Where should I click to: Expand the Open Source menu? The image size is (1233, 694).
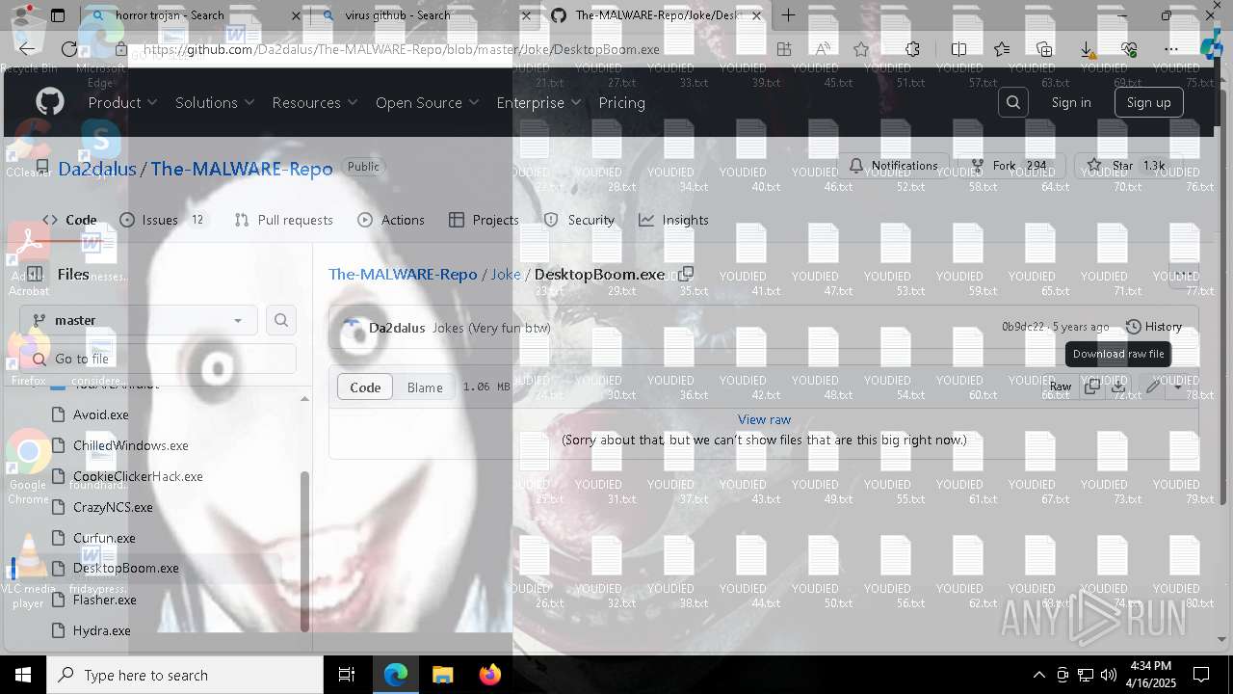[x=427, y=102]
